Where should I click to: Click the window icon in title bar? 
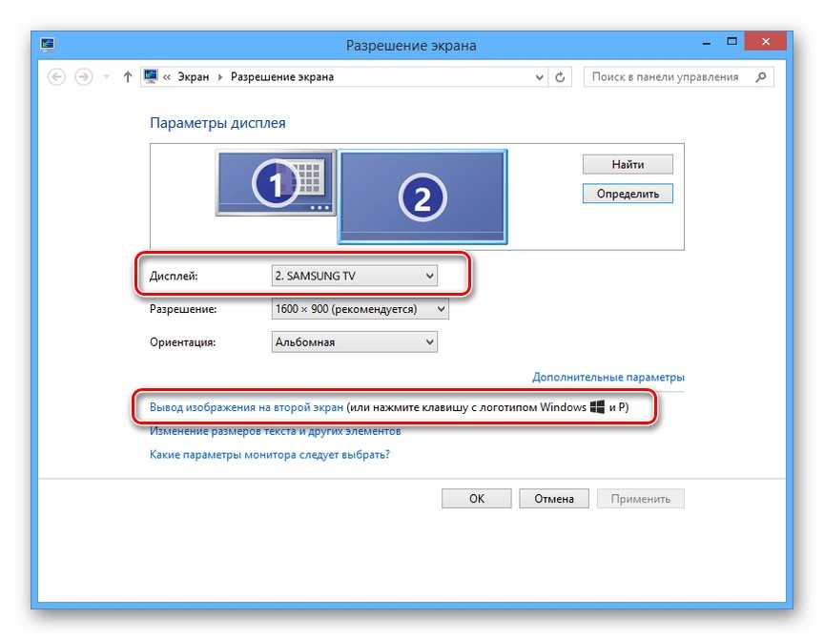48,45
